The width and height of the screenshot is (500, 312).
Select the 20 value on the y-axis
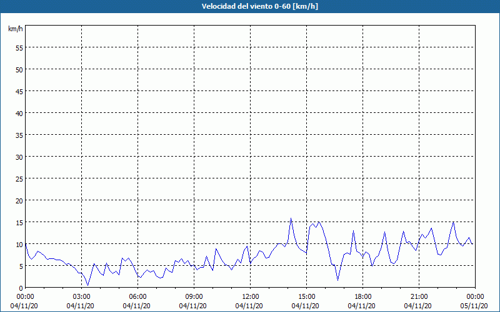click(x=19, y=200)
